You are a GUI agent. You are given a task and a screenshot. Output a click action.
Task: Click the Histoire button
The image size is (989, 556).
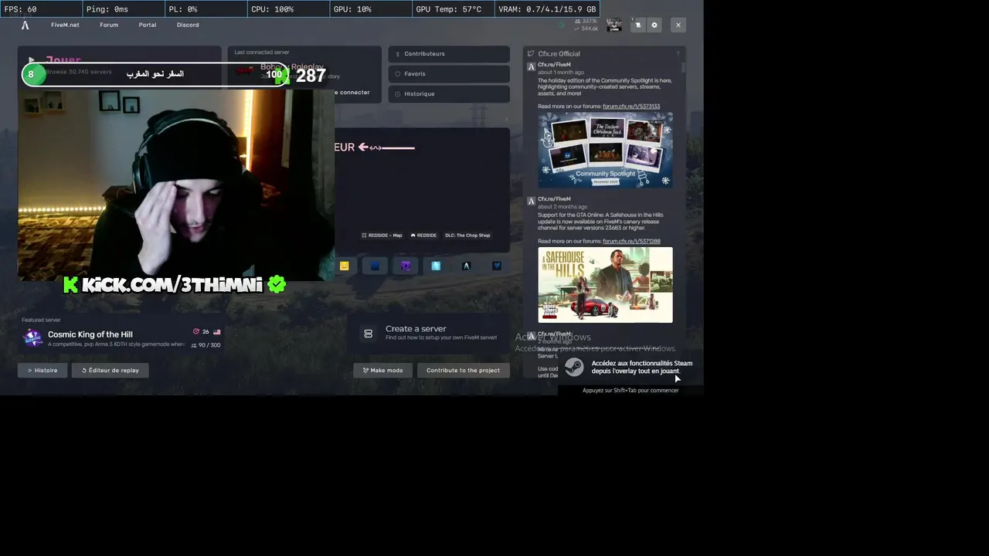pos(42,370)
